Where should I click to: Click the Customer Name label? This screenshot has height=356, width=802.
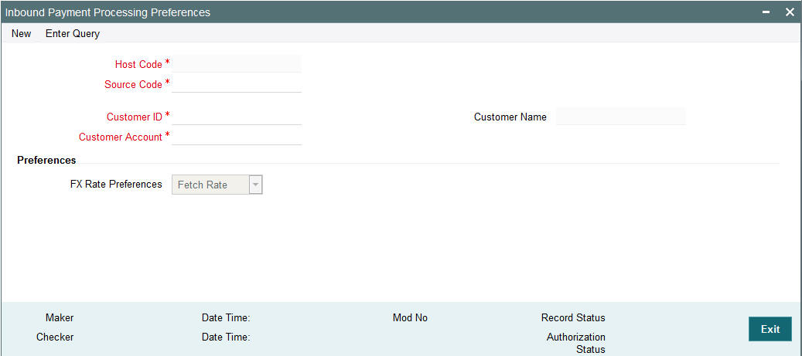click(510, 117)
